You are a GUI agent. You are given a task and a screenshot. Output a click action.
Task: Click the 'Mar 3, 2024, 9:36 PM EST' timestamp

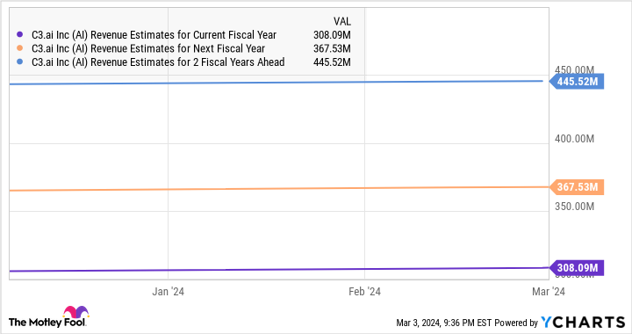[x=444, y=323]
